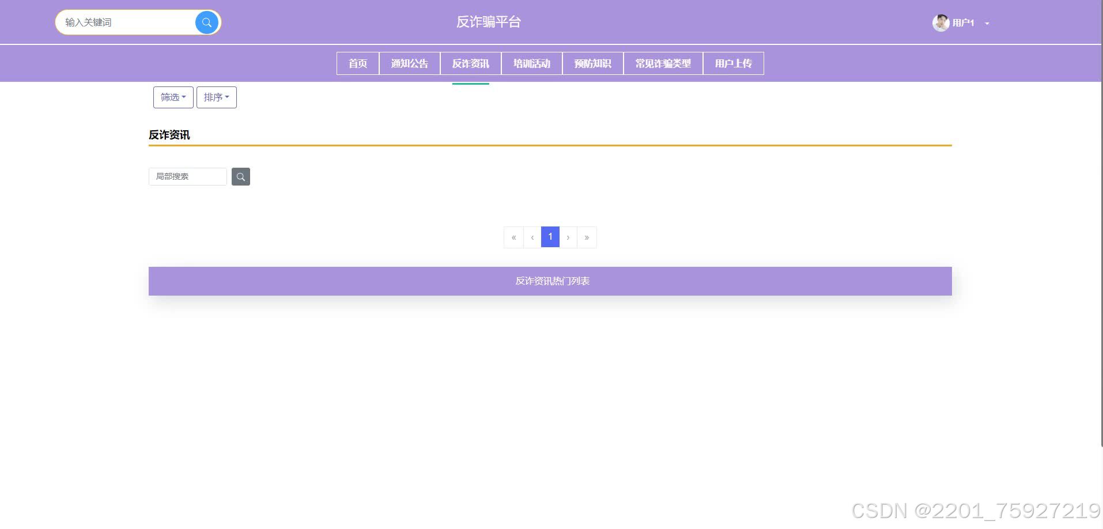Open the 筛选 filter dropdown
The image size is (1103, 529).
pos(173,97)
